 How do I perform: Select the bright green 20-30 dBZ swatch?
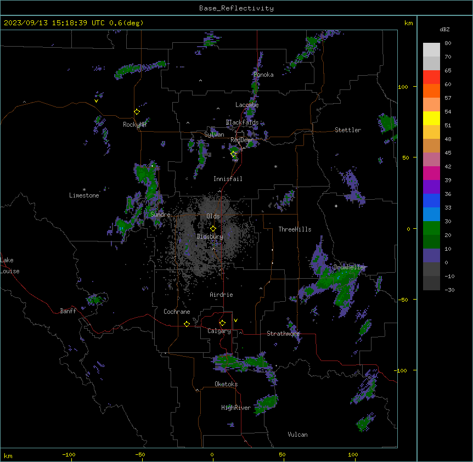coord(431,228)
